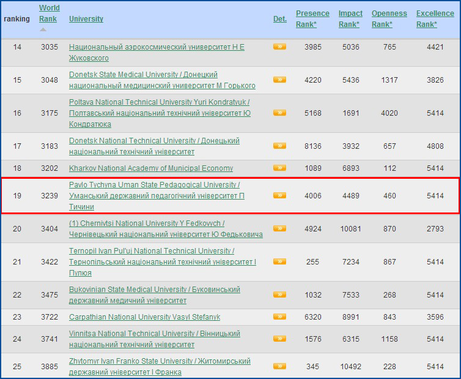Open Donetsk National Technical University link
461x379 pixels.
tap(154, 146)
